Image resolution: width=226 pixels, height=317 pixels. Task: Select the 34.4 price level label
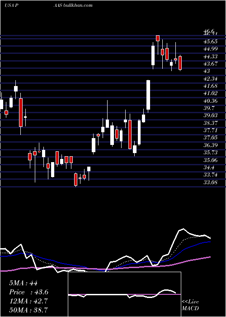coord(209,168)
